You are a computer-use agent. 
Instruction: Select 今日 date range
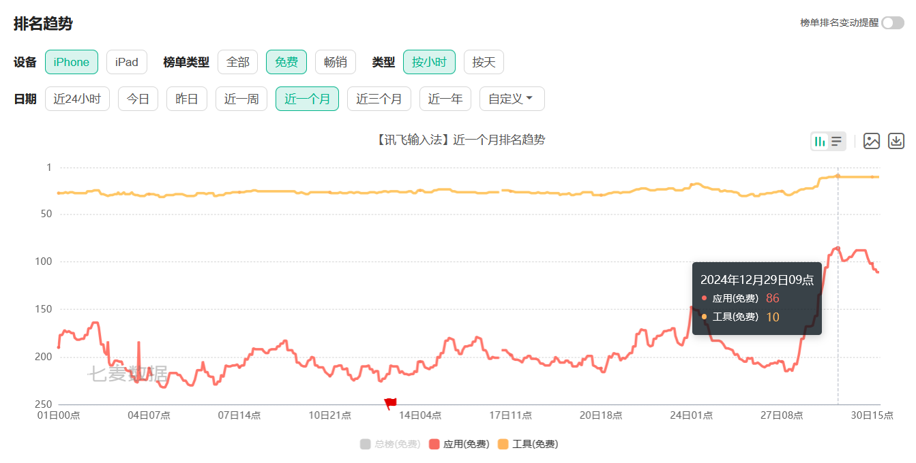coord(138,99)
